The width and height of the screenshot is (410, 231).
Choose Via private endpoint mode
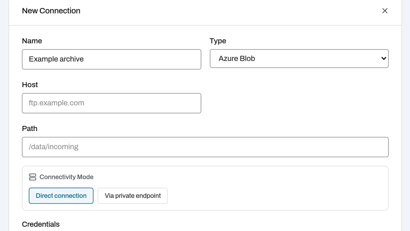133,196
